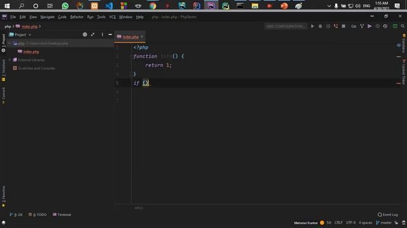Close the index.php editor tab
407x228 pixels.
pyautogui.click(x=142, y=37)
